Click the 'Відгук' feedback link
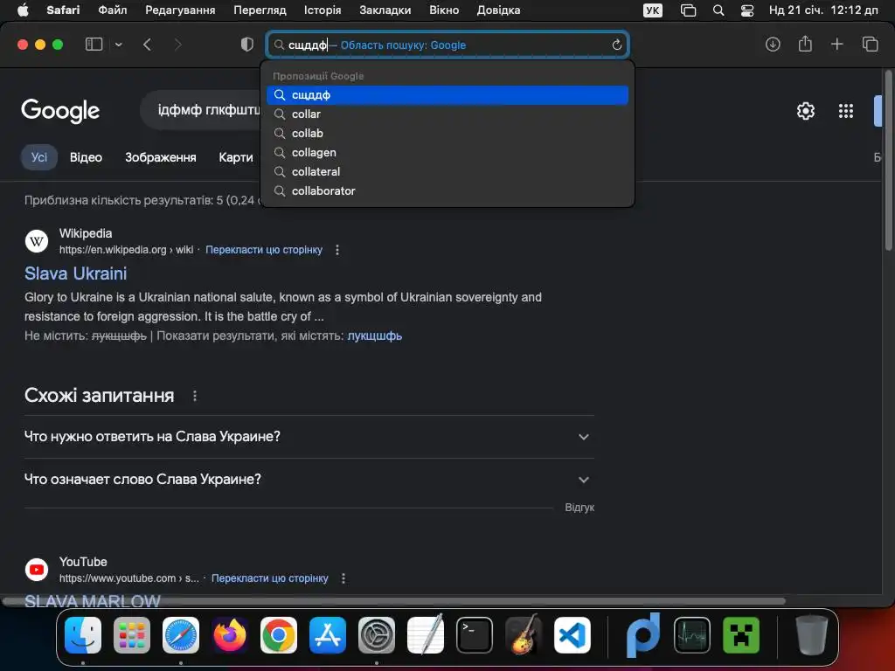895x671 pixels. point(579,508)
